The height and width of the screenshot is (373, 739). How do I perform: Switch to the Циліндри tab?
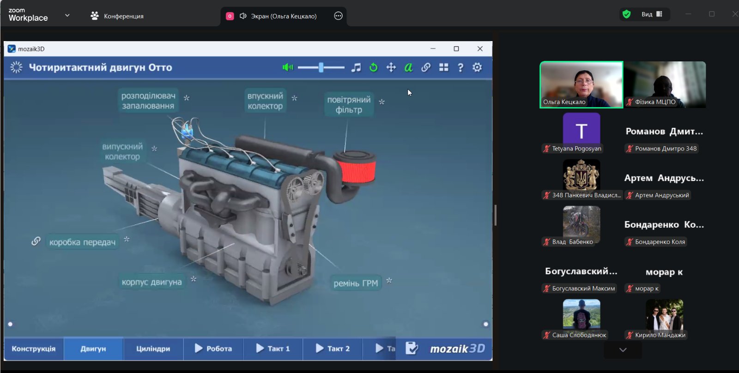click(153, 349)
